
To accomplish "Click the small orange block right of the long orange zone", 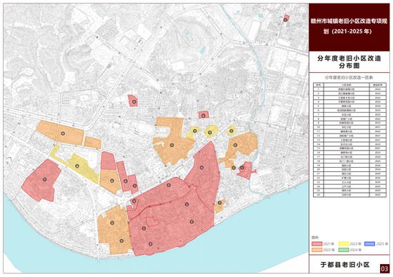I will [92, 143].
